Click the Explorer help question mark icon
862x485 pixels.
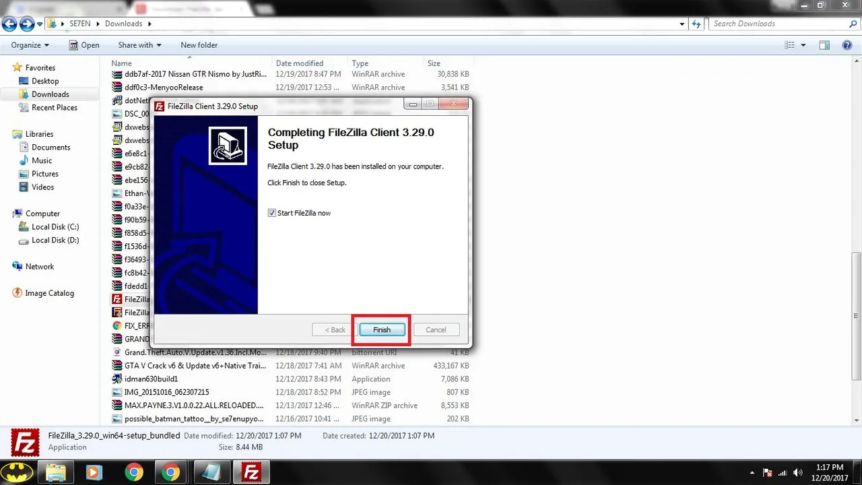(x=847, y=45)
